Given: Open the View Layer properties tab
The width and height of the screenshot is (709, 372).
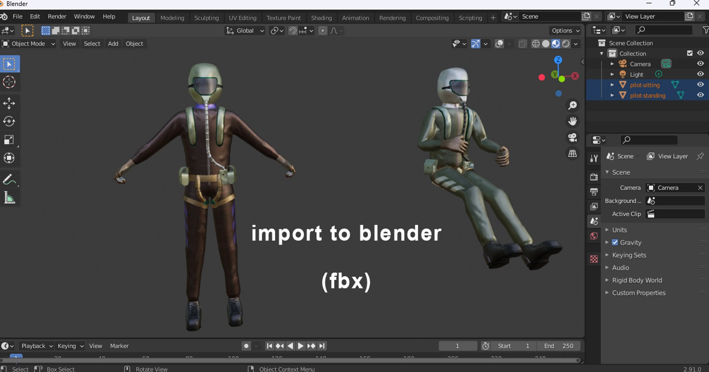Looking at the screenshot, I should pyautogui.click(x=594, y=207).
